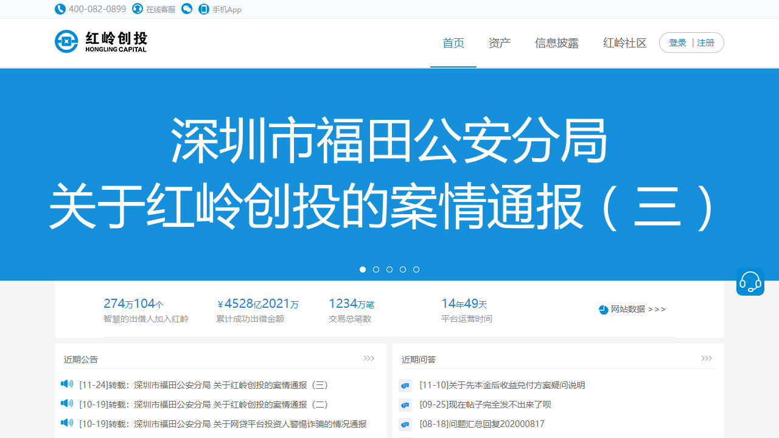Screen dimensions: 779x438
Task: Open [11-24] 案情通报(三) announcement
Action: pyautogui.click(x=204, y=385)
